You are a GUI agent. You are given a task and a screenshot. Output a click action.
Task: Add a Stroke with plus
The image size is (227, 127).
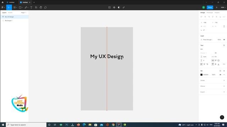(x=224, y=80)
